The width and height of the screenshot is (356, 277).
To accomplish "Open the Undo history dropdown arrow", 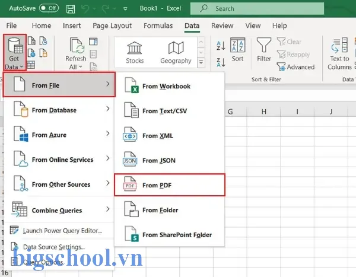I will tap(94, 9).
